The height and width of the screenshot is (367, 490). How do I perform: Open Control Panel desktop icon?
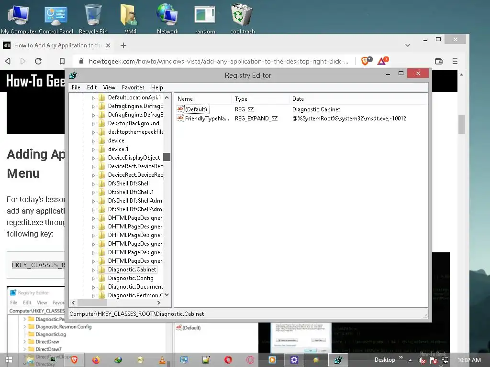pos(56,18)
